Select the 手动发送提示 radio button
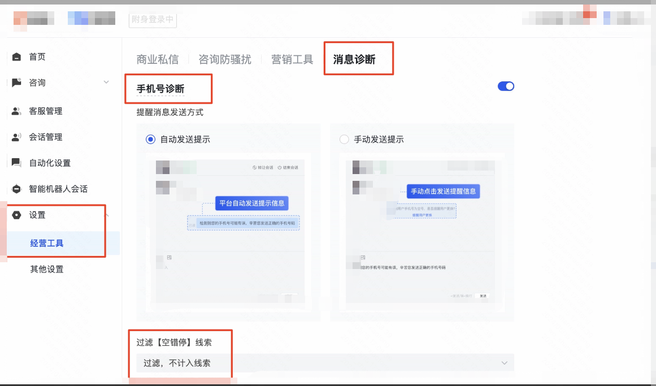The image size is (656, 386). 344,139
